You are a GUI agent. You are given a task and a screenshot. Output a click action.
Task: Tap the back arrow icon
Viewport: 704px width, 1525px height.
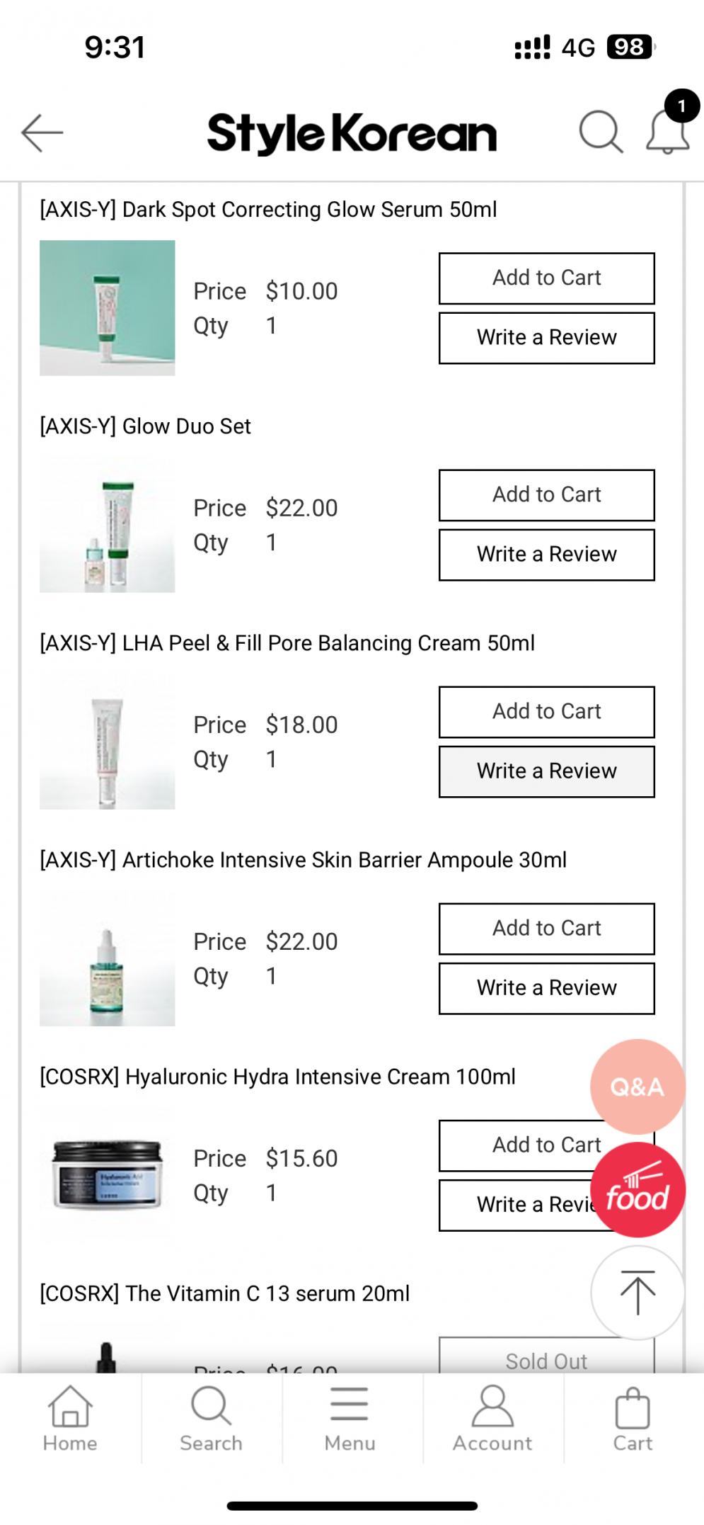click(42, 132)
